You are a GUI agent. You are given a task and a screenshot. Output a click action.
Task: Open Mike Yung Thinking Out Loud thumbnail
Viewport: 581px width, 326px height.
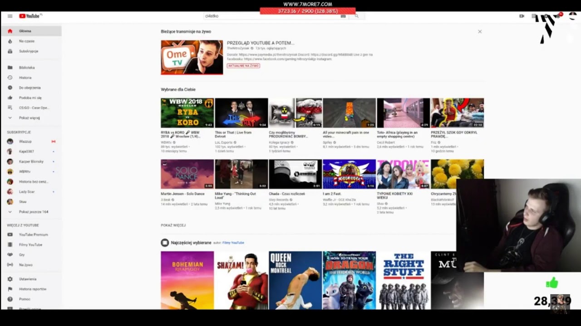(241, 174)
